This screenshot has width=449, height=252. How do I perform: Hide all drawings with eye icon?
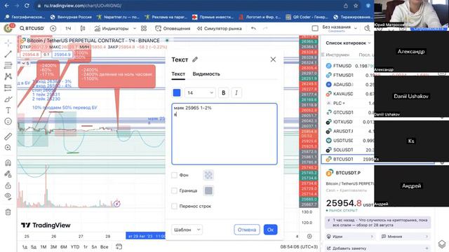(x=8, y=197)
